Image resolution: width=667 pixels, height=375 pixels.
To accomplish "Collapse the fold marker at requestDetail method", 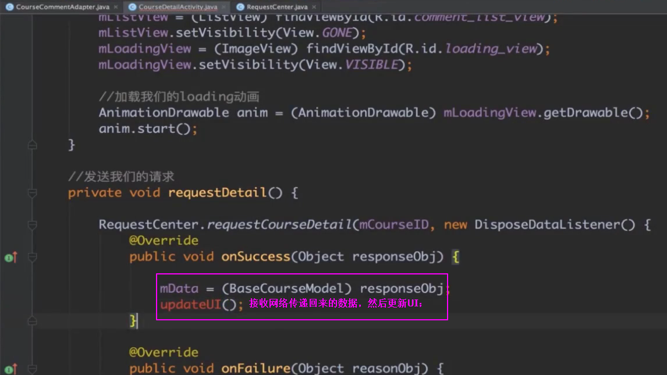I will coord(33,193).
